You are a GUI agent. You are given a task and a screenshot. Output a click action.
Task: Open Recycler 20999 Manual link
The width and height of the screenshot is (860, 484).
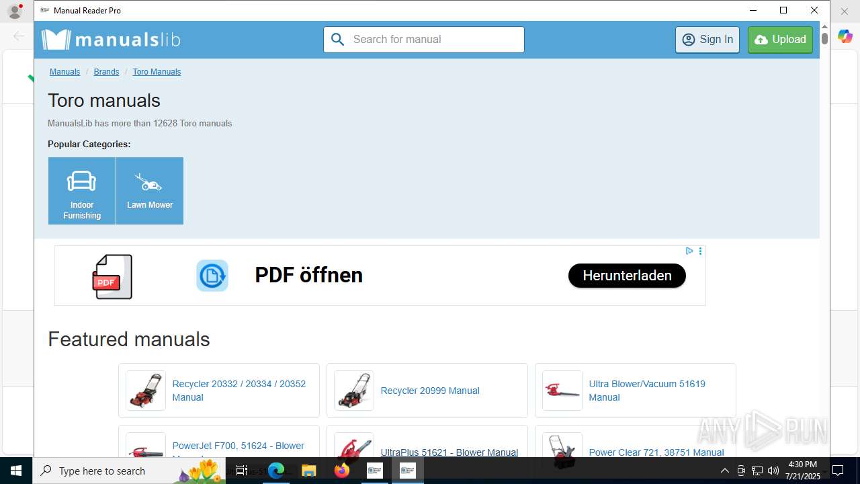[x=430, y=391]
